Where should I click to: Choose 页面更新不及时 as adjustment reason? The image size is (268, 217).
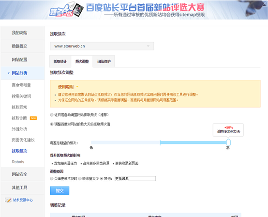(52, 179)
